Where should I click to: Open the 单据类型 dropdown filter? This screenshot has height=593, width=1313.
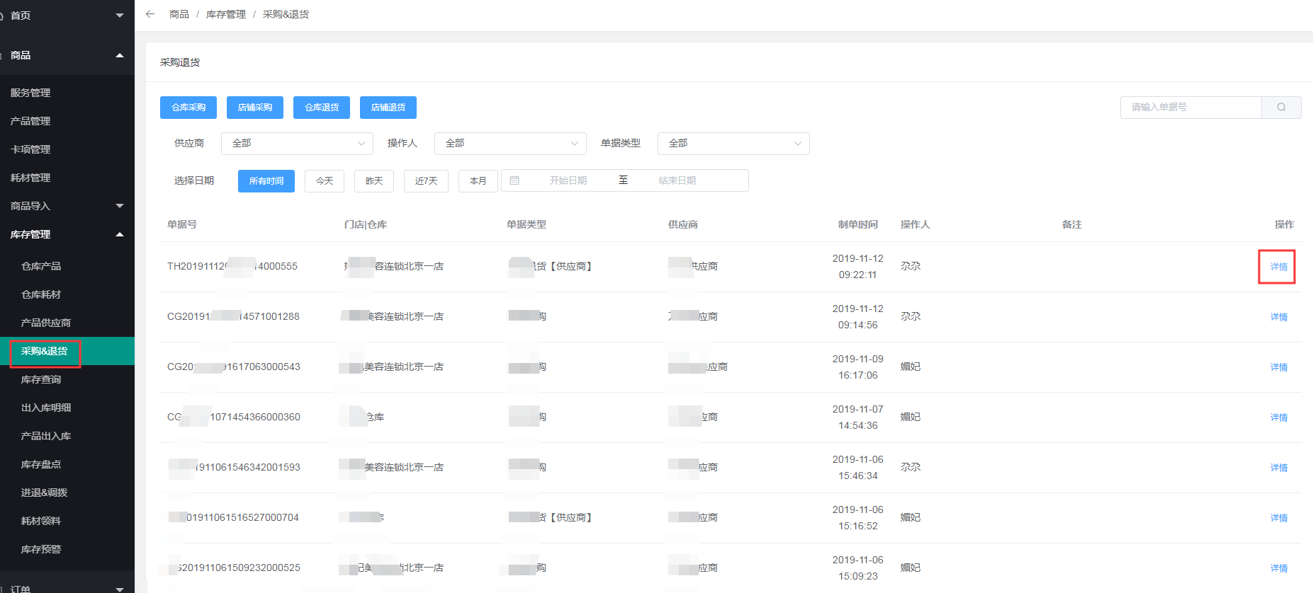tap(733, 144)
